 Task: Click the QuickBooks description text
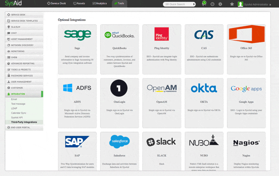click(x=119, y=61)
